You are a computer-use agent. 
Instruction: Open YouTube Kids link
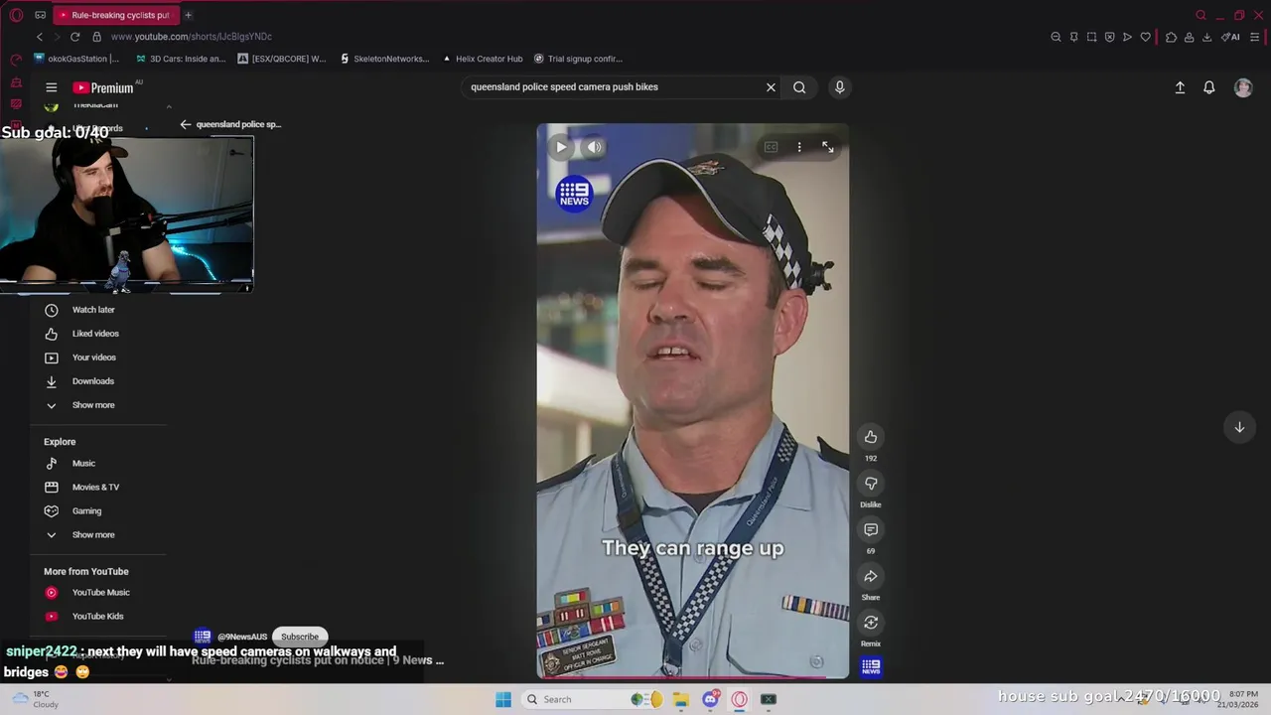99,617
